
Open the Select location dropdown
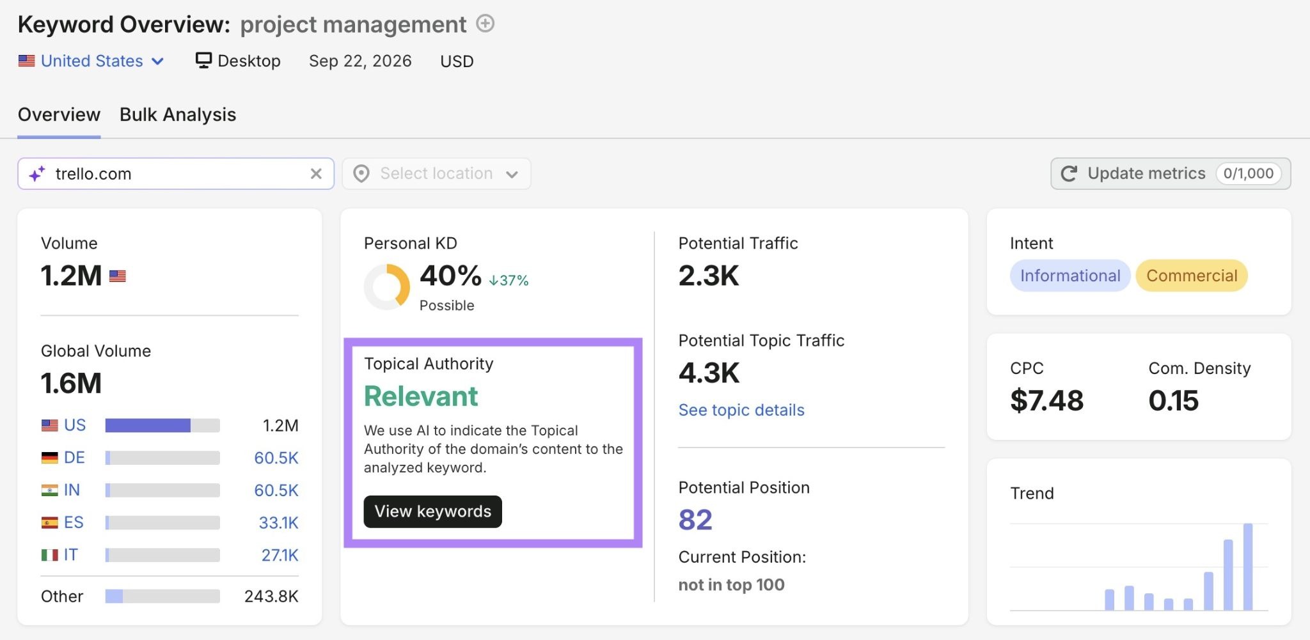click(x=436, y=174)
